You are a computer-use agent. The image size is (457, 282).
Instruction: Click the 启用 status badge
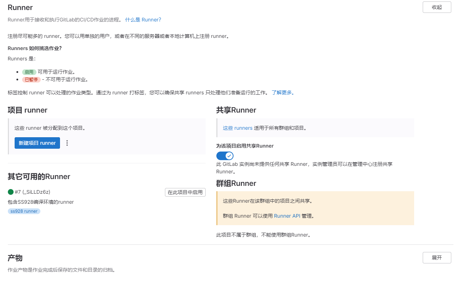(x=29, y=72)
